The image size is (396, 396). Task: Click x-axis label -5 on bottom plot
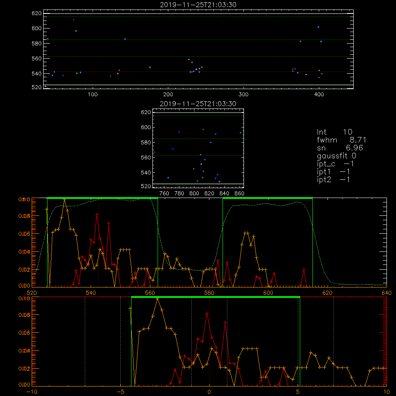coord(120,392)
